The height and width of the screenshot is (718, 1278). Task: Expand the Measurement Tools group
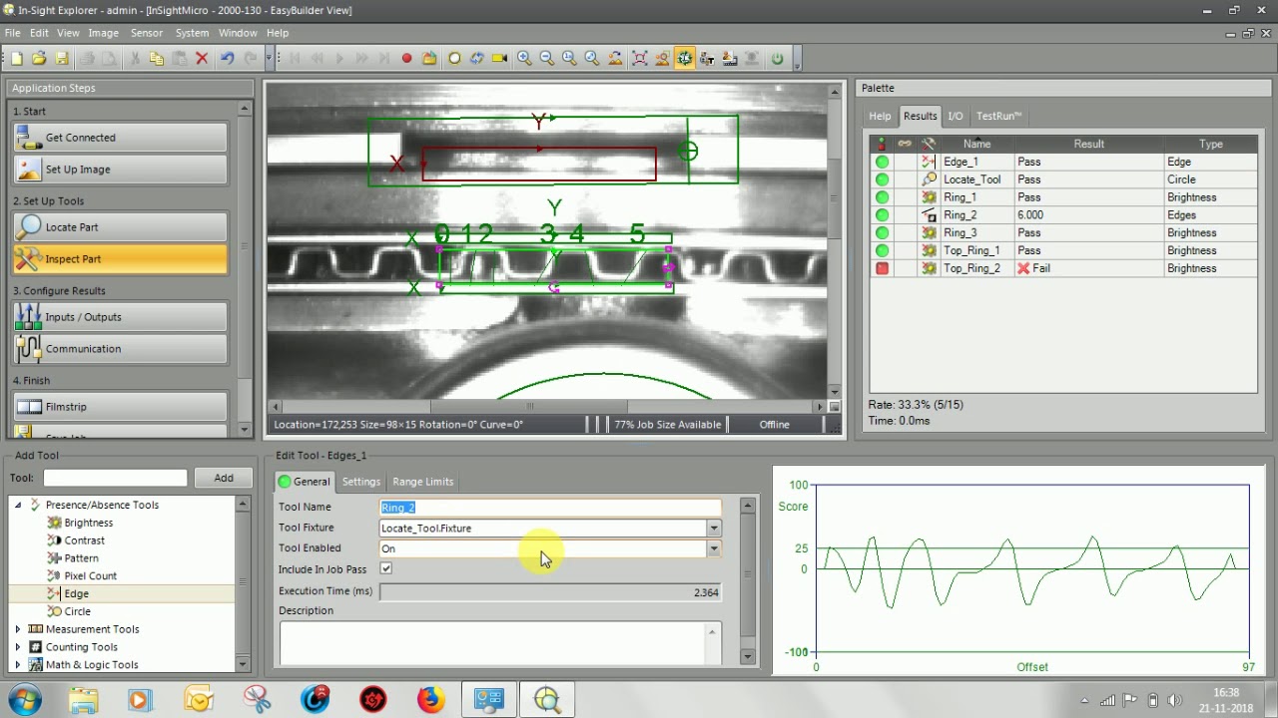tap(18, 629)
